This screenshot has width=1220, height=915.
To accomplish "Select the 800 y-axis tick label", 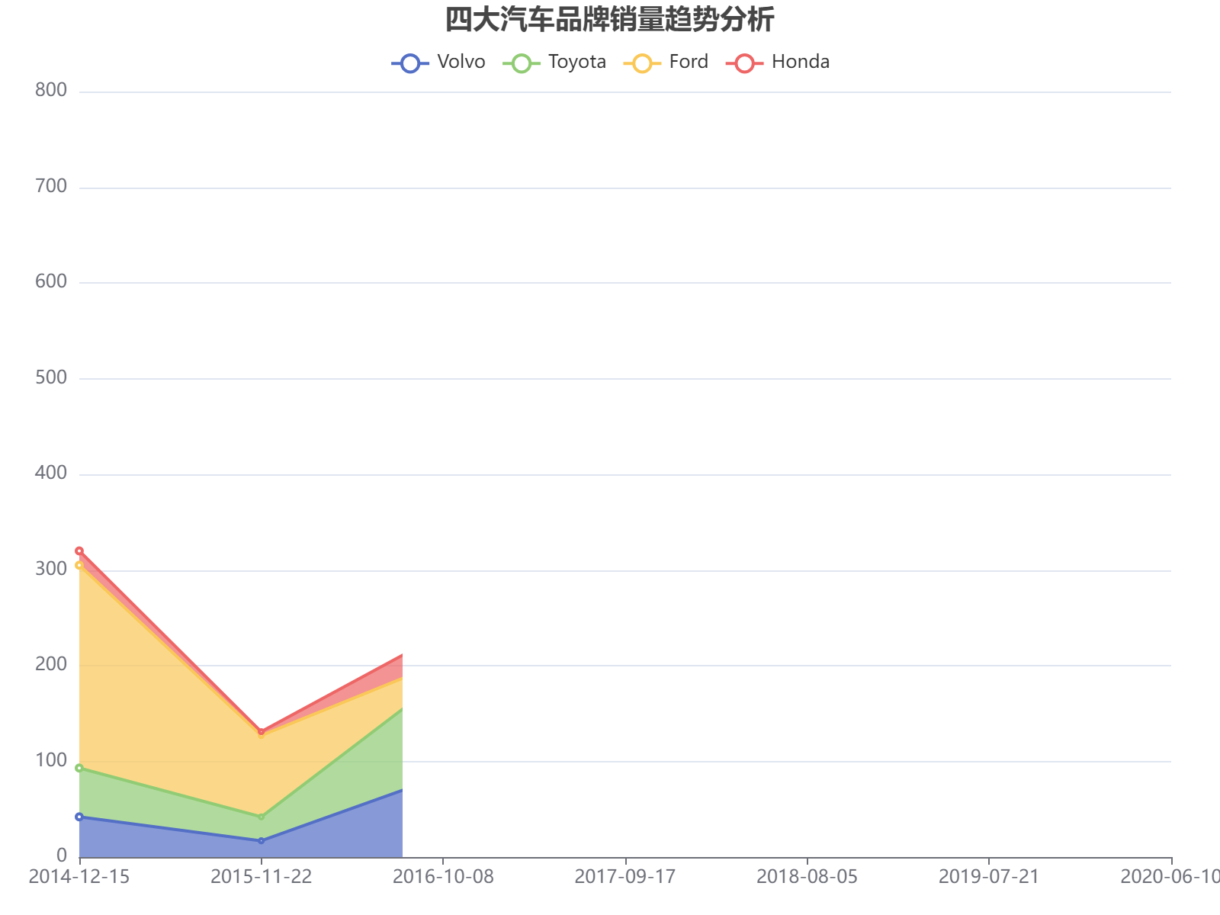I will point(50,90).
